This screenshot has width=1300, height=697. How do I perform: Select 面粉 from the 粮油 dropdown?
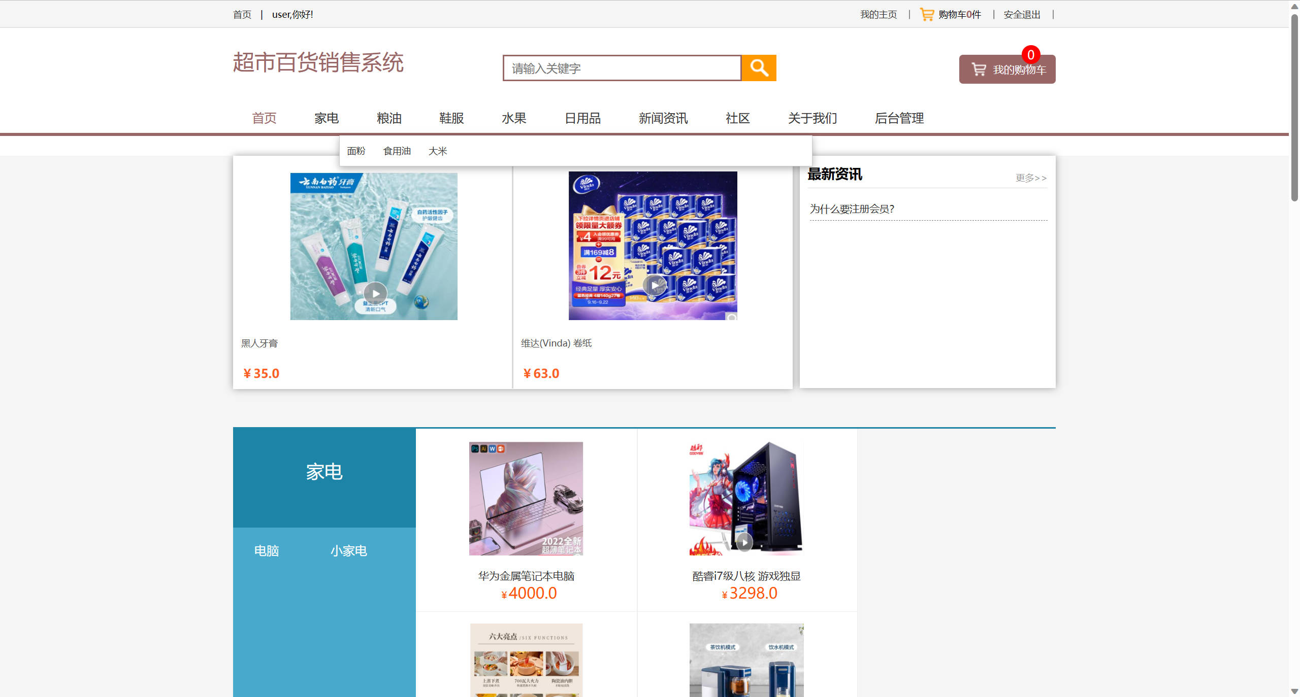pyautogui.click(x=356, y=151)
